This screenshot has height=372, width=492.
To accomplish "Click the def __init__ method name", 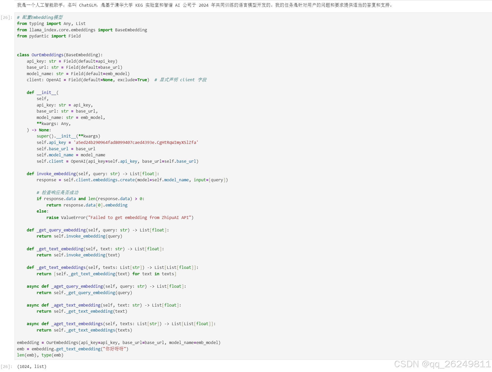I will [x=46, y=93].
